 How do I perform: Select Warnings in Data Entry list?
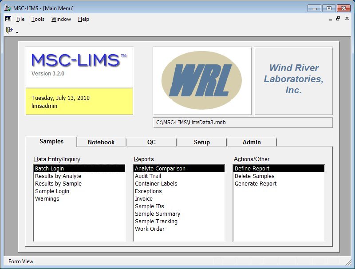pyautogui.click(x=79, y=198)
